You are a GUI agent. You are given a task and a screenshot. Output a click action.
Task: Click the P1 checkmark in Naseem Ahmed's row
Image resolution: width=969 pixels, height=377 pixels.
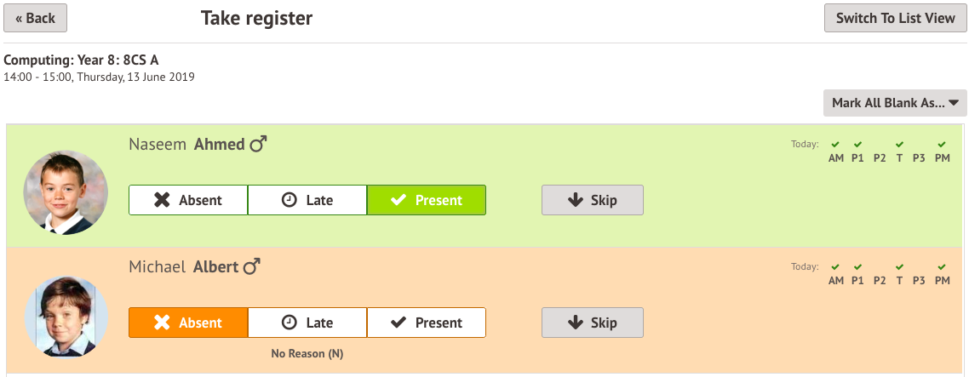pos(857,145)
